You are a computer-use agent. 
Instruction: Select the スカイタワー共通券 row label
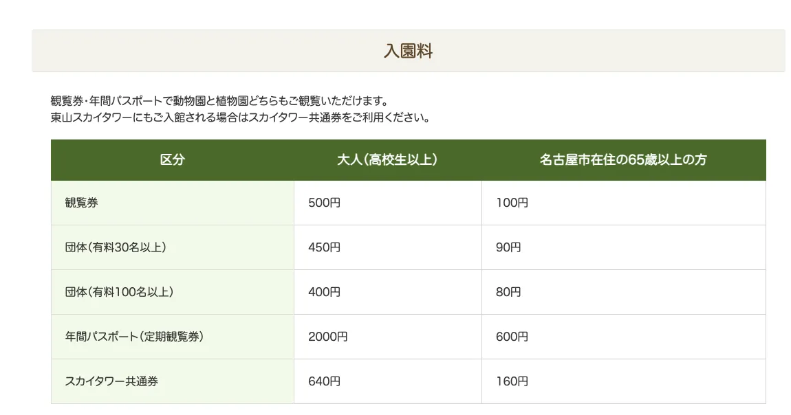tap(111, 381)
